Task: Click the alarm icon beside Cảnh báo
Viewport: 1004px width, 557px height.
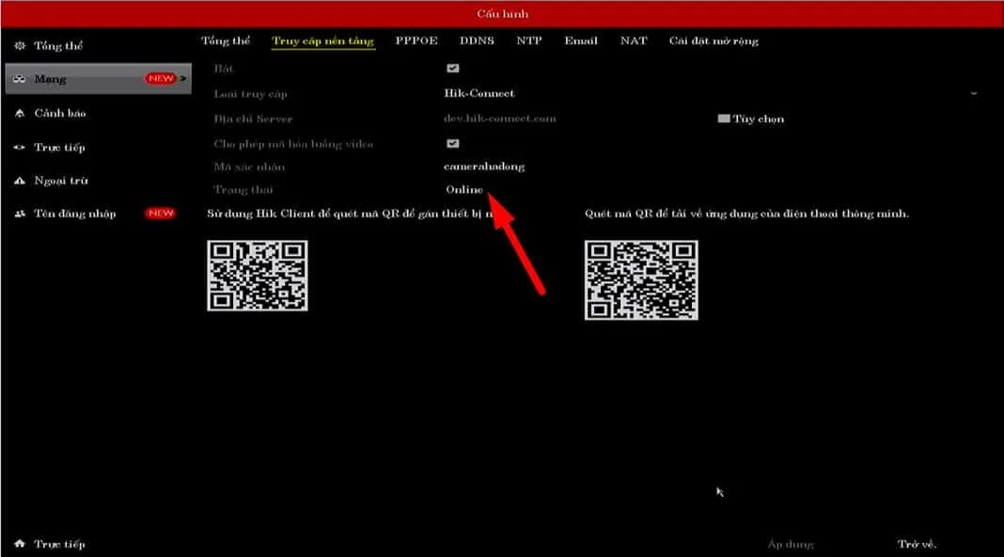Action: (20, 113)
